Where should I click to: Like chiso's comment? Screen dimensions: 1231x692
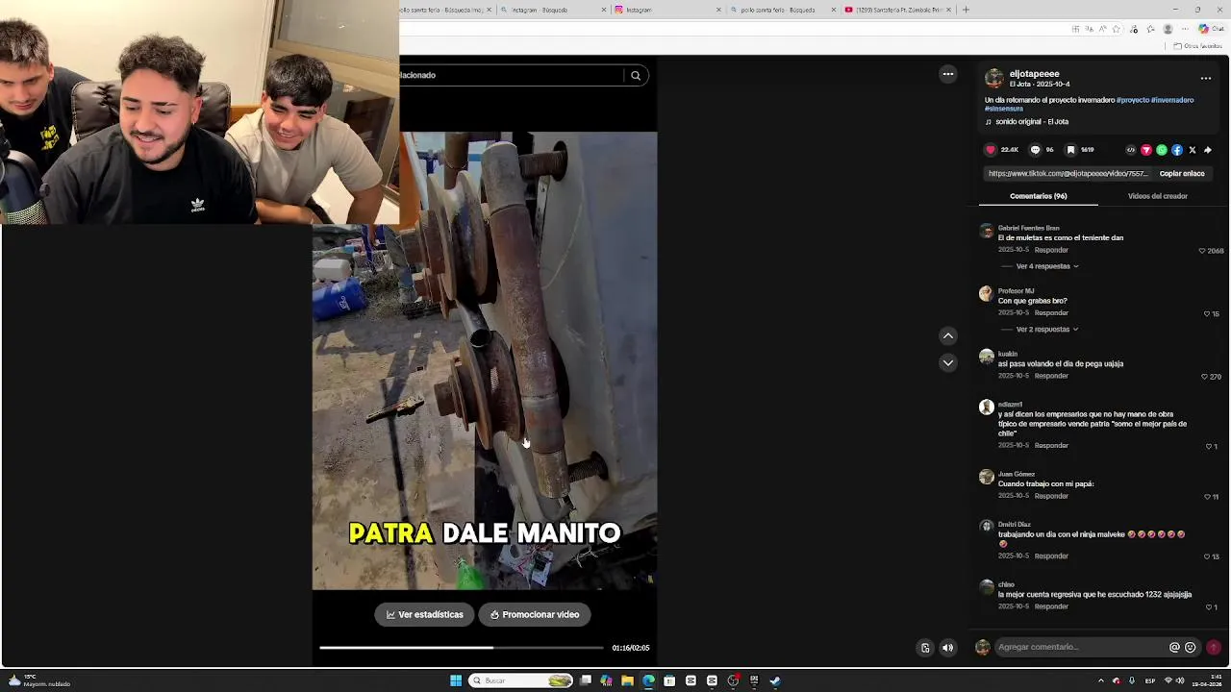(1209, 607)
